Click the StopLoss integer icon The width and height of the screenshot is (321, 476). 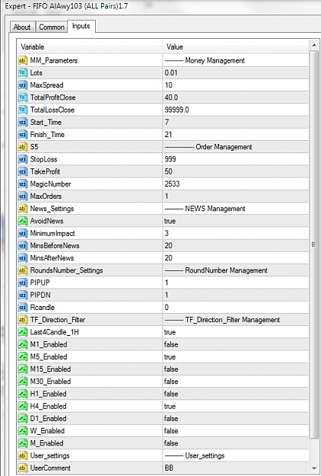(23, 159)
